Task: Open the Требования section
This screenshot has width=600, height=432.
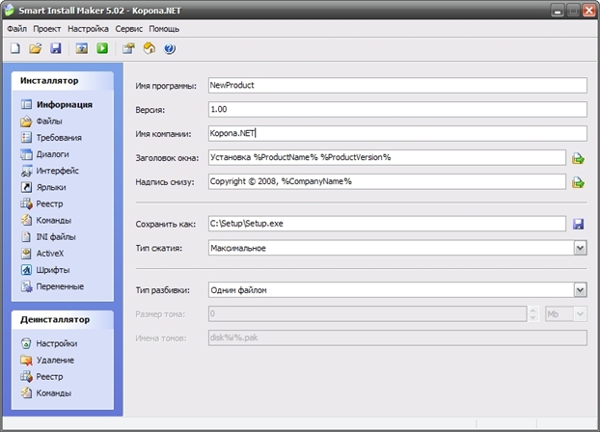Action: [51, 138]
